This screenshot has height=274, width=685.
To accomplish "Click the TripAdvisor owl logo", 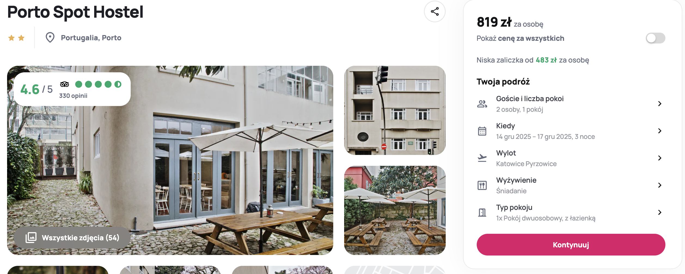I will [65, 84].
